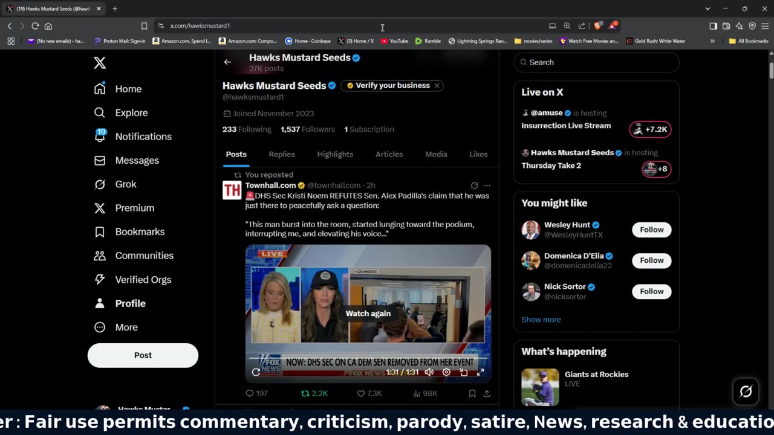Click the back arrow on profile header
774x435 pixels.
tap(227, 62)
